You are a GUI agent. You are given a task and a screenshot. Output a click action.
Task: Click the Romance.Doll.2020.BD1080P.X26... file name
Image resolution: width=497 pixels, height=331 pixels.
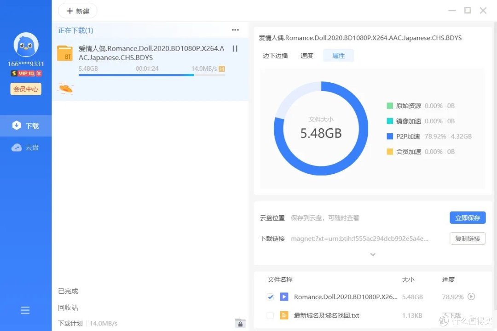tap(346, 297)
